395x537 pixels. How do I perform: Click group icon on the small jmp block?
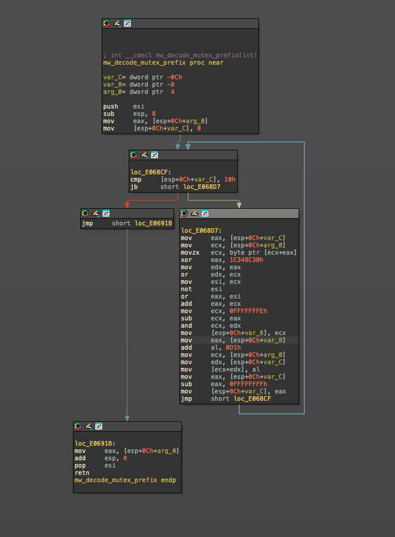(x=106, y=213)
